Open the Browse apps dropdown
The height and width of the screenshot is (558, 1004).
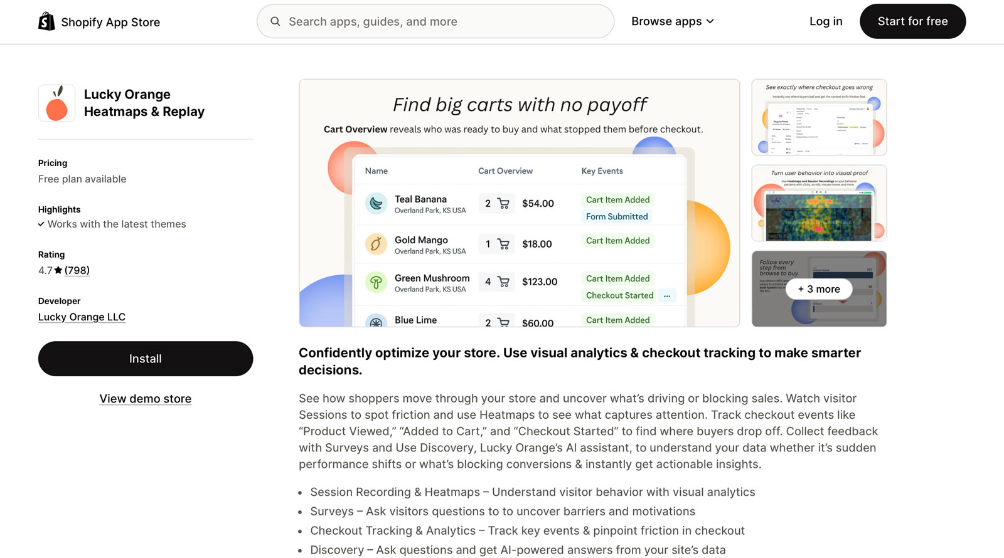pos(672,21)
